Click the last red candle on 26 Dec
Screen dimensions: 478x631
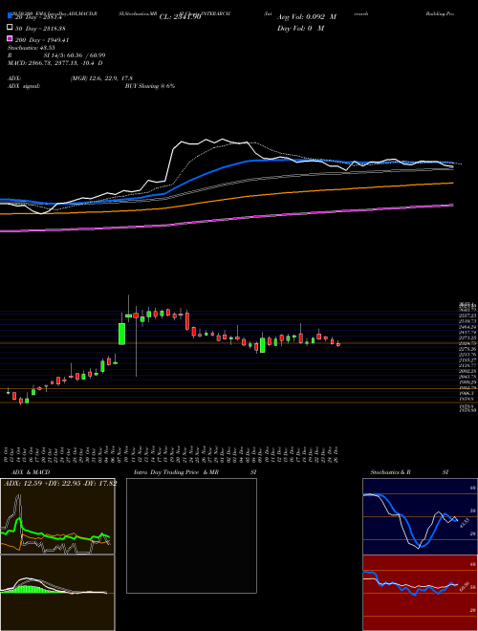338,344
